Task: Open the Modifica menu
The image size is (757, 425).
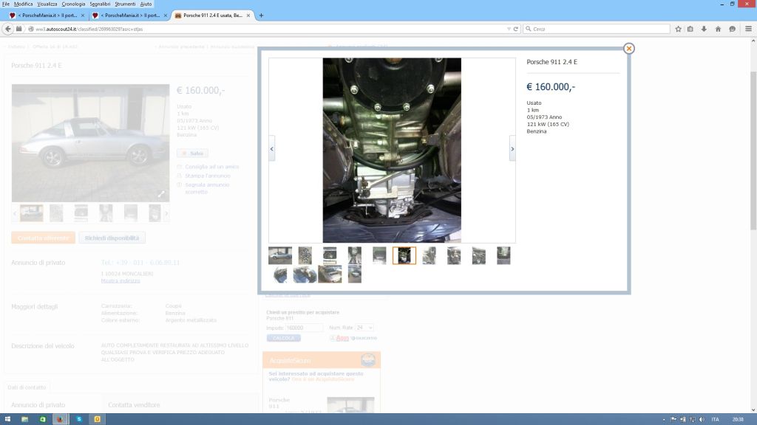Action: coord(23,4)
